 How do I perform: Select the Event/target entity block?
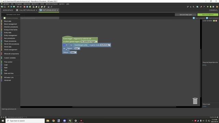pyautogui.click(x=81, y=45)
